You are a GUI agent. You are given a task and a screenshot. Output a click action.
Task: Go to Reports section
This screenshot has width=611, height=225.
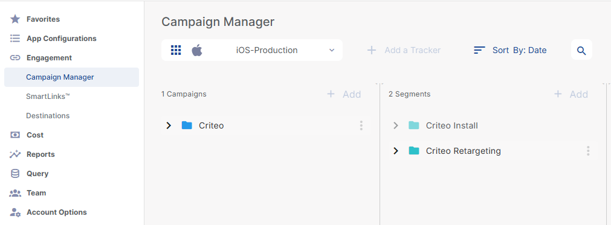pyautogui.click(x=40, y=154)
